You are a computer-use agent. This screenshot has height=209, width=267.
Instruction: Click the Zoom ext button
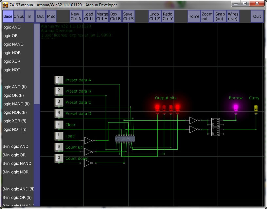click(x=207, y=16)
